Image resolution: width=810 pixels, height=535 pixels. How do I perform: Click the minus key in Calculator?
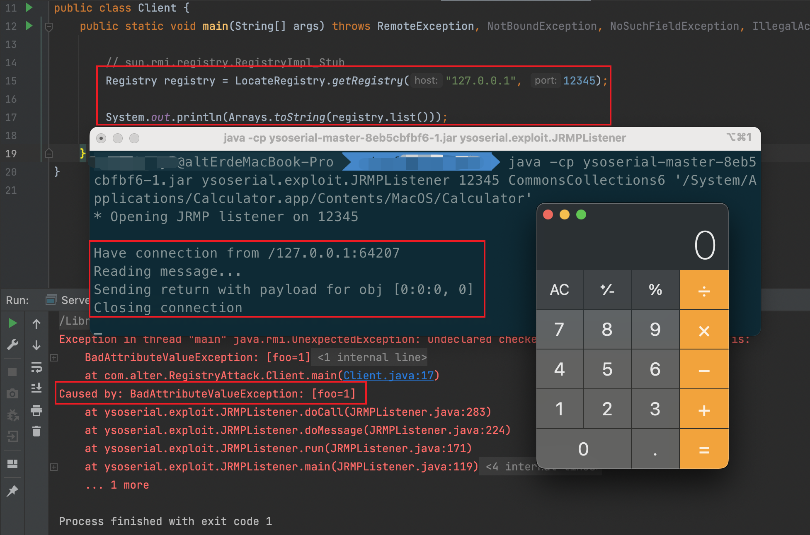[704, 369]
